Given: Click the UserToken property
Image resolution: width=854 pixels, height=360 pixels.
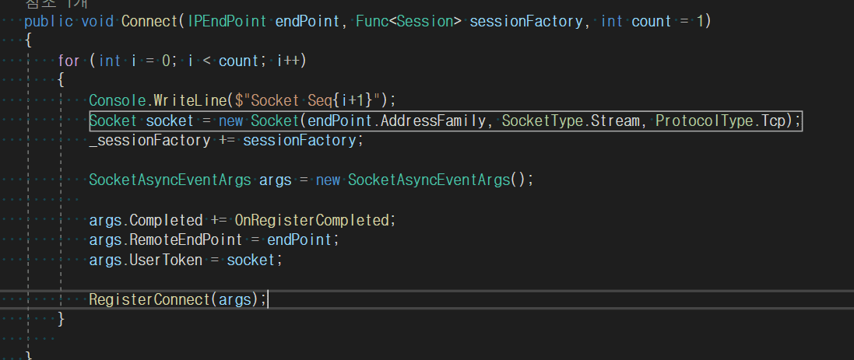Looking at the screenshot, I should 164,260.
